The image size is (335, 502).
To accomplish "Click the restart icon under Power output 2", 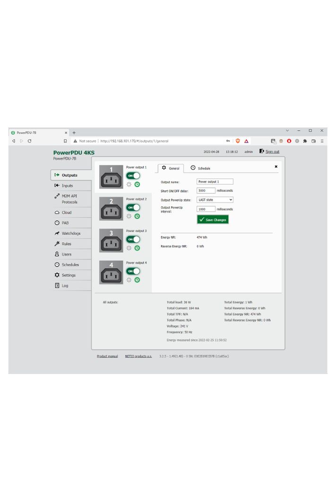I will click(129, 216).
